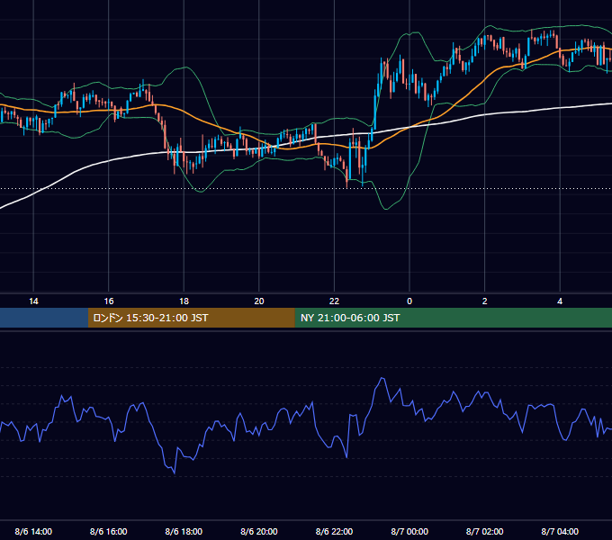Image resolution: width=612 pixels, height=540 pixels.
Task: Click the 8/6 16:00 time label
Action: (x=109, y=531)
